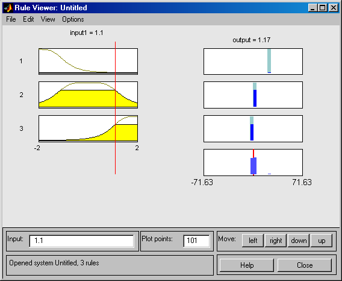Click rule 3 output plot
Viewport: 342px width, 281px height.
coord(253,128)
